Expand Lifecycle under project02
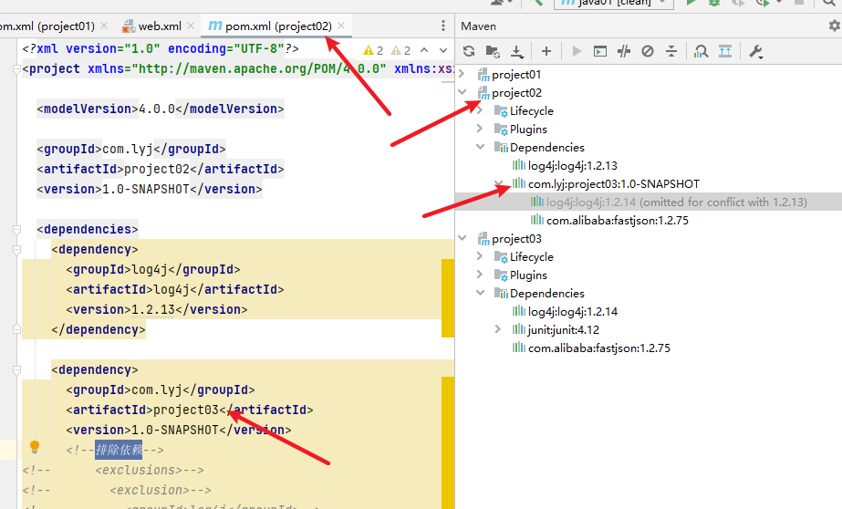This screenshot has width=842, height=509. (480, 110)
